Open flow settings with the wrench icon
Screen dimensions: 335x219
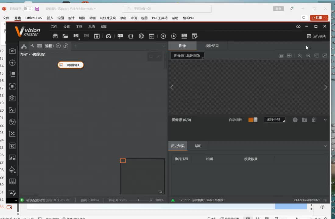[32, 46]
